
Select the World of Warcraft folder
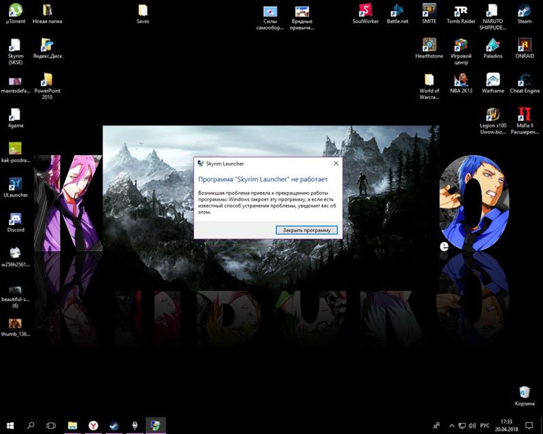(x=429, y=87)
